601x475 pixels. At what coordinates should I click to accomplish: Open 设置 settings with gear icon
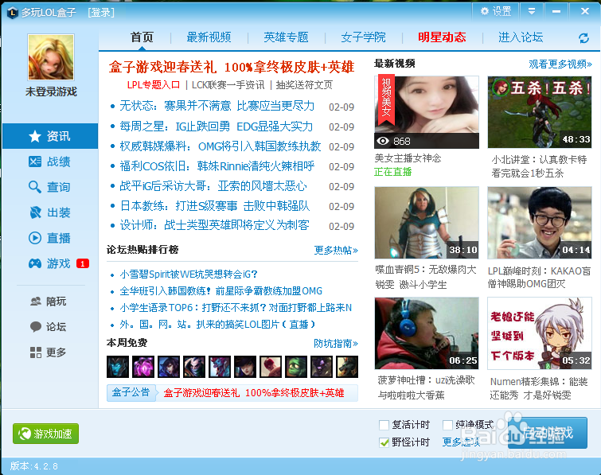[x=496, y=11]
